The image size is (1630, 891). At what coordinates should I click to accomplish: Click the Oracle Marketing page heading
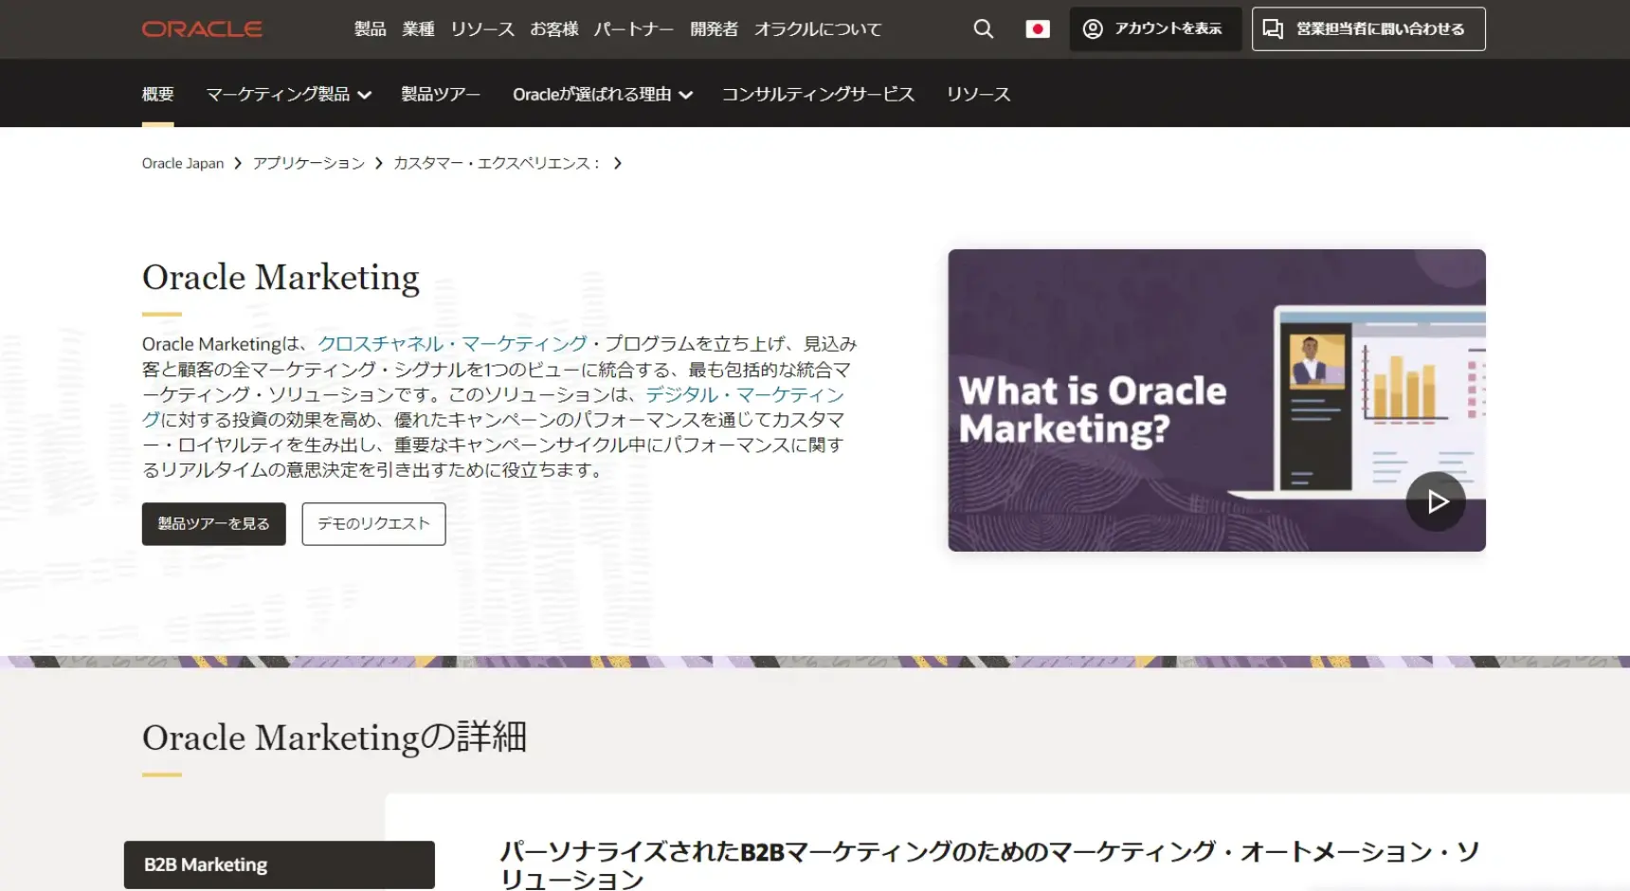tap(281, 278)
